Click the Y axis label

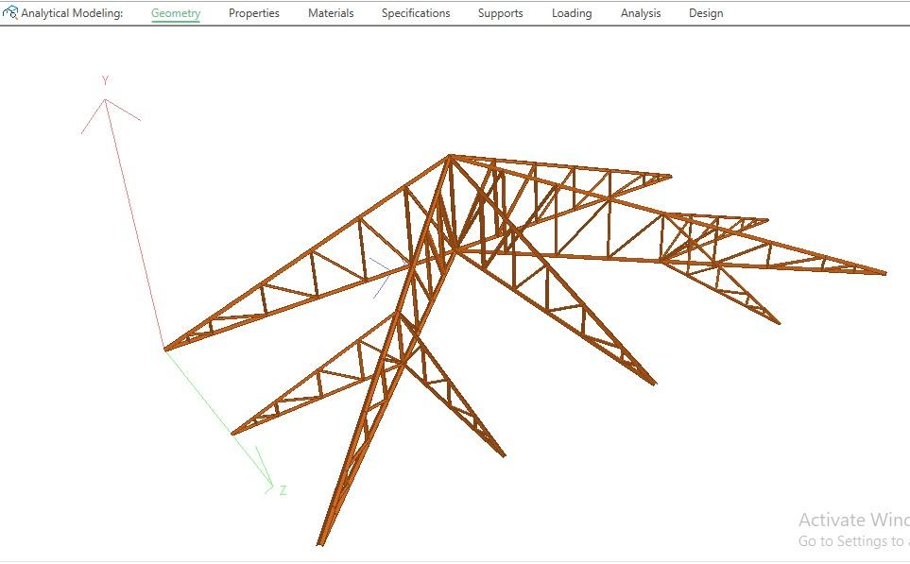(x=105, y=80)
